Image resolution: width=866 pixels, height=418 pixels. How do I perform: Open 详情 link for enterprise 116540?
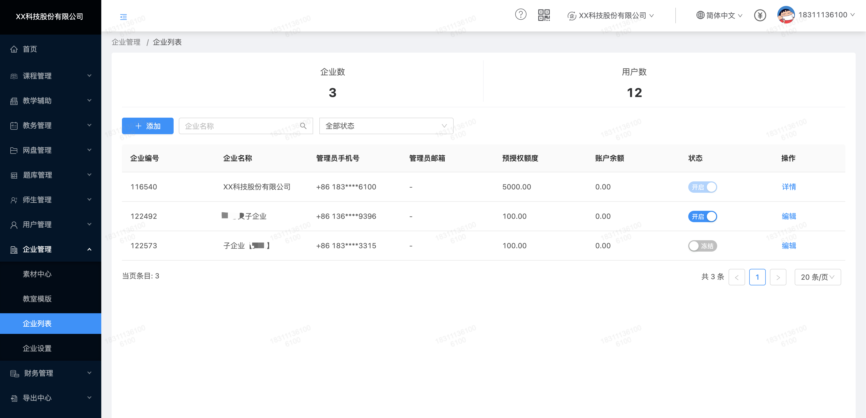(x=789, y=187)
